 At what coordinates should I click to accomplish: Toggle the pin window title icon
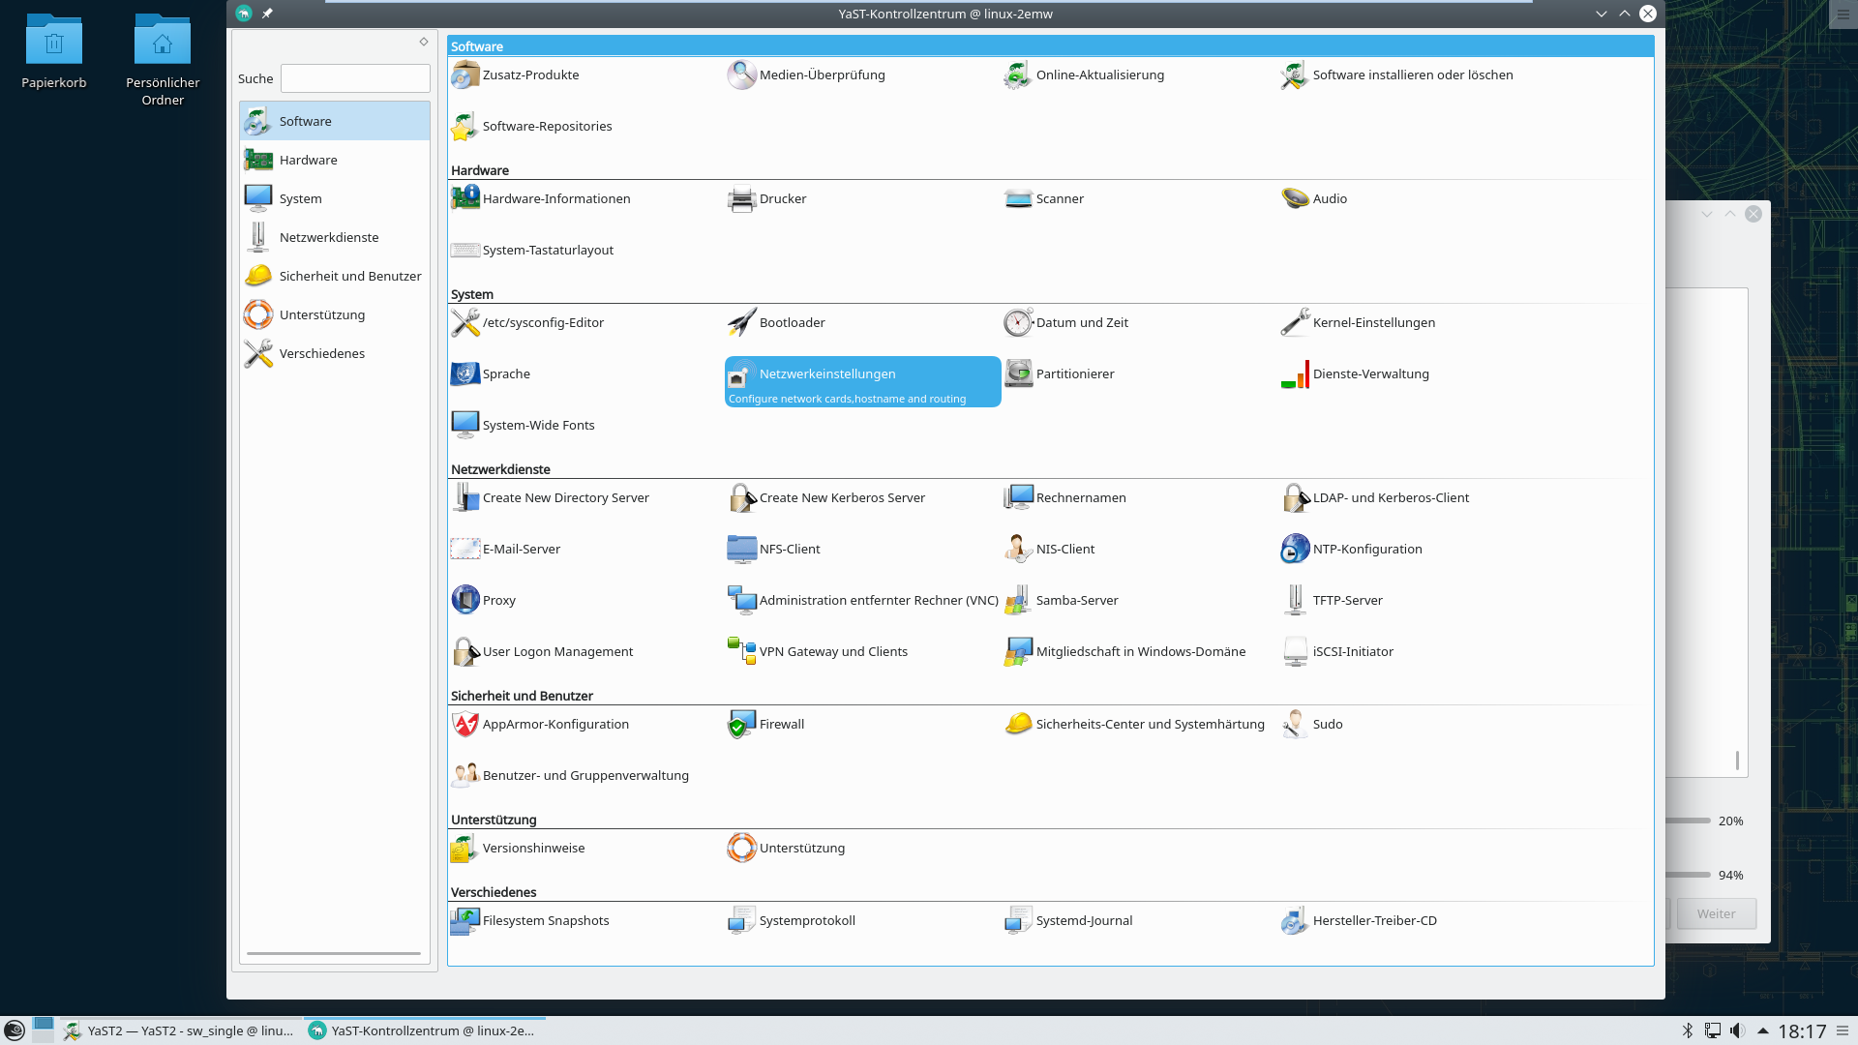[267, 14]
